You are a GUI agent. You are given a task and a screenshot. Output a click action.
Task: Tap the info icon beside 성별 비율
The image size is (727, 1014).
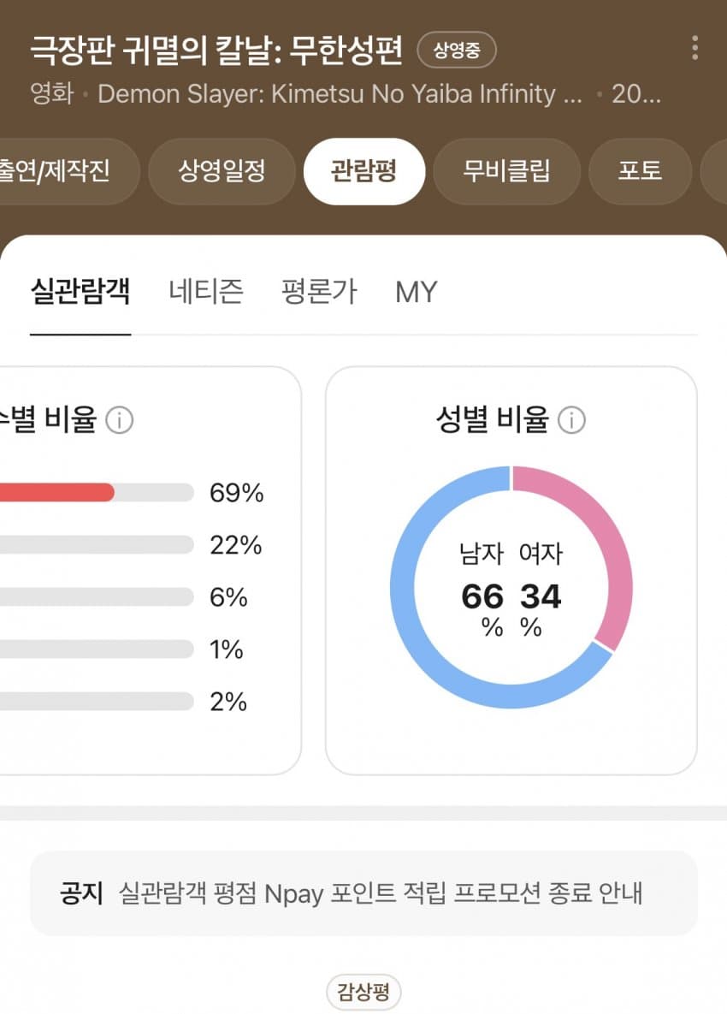click(x=571, y=420)
